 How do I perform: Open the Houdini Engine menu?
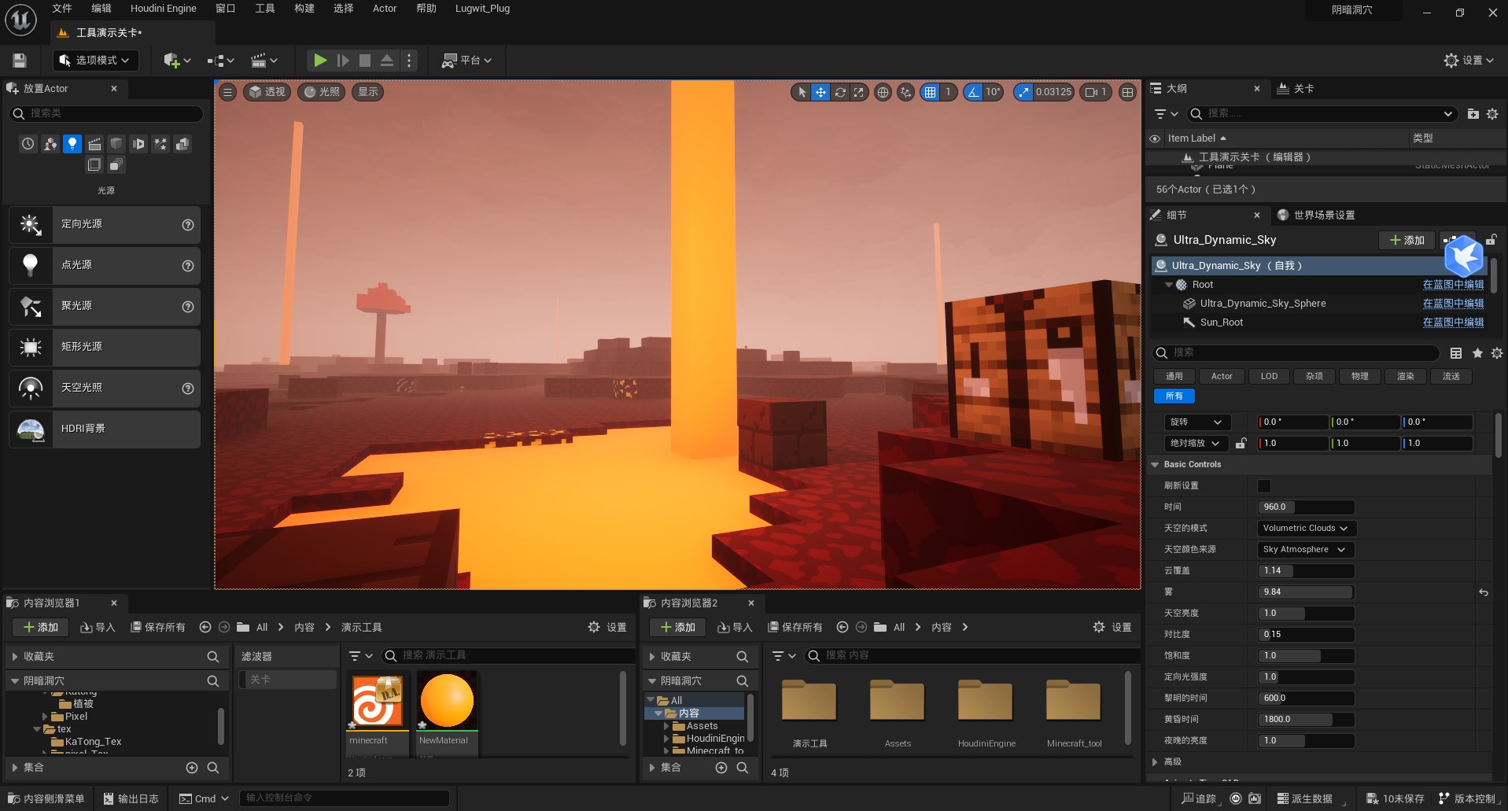coord(164,9)
